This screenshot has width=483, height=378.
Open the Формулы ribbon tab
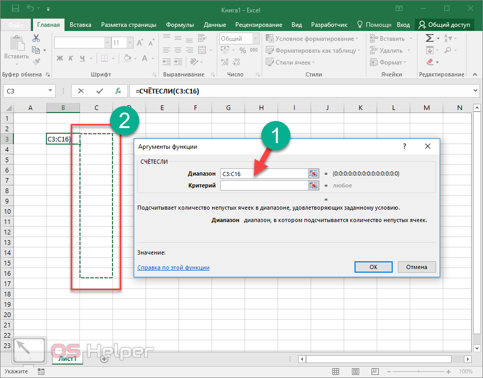(180, 25)
